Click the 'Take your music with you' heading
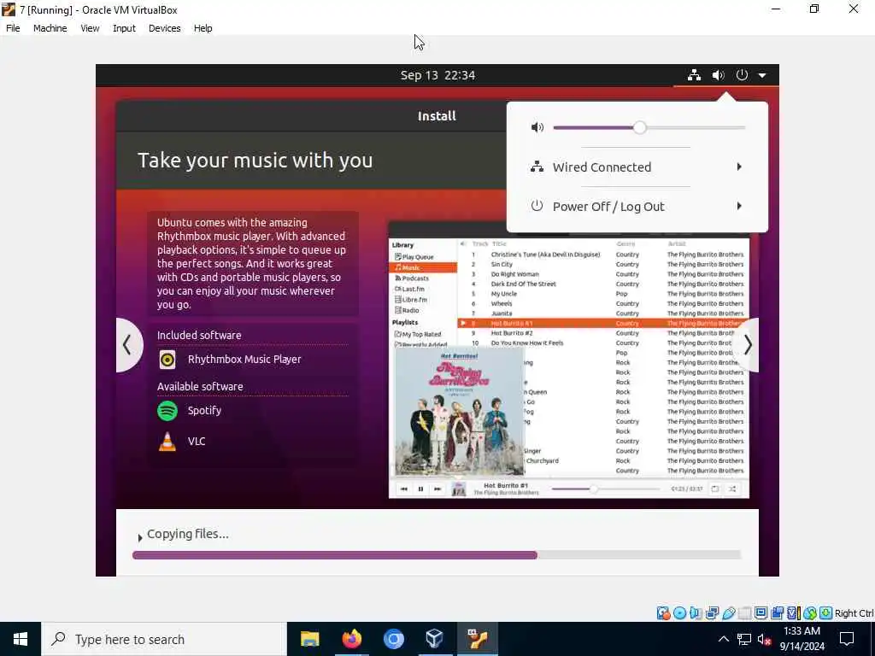 pos(255,161)
